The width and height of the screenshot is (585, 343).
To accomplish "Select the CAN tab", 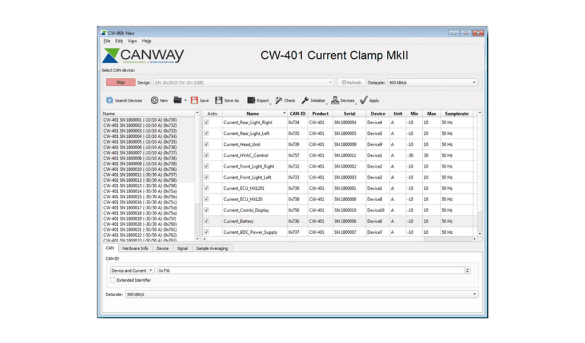I will (x=110, y=248).
